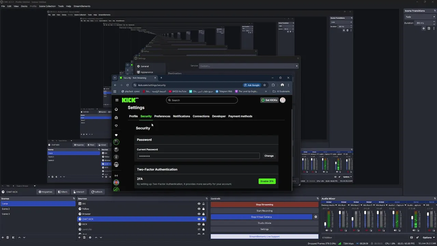Undock the Sources panel icon
437x246 pixels.
pyautogui.click(x=206, y=199)
